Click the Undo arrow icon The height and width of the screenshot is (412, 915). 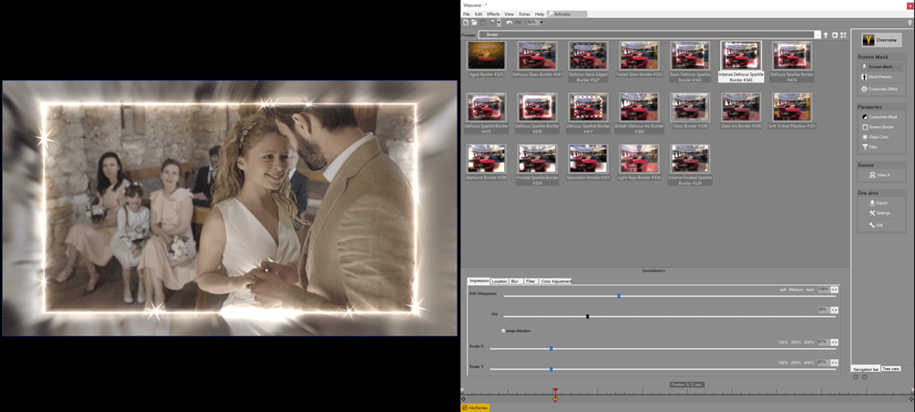510,23
